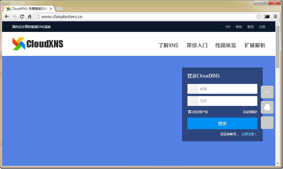Click the address bar showing www.chinatesters.cn

click(148, 17)
